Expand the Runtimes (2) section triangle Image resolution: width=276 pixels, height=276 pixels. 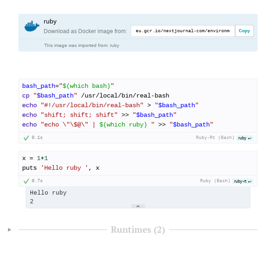pyautogui.click(x=10, y=230)
